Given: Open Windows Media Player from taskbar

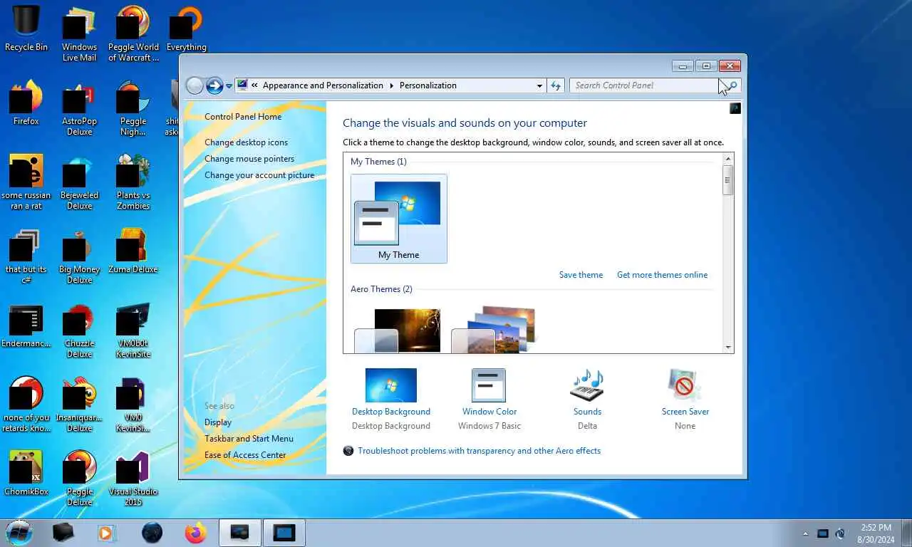Looking at the screenshot, I should [106, 532].
